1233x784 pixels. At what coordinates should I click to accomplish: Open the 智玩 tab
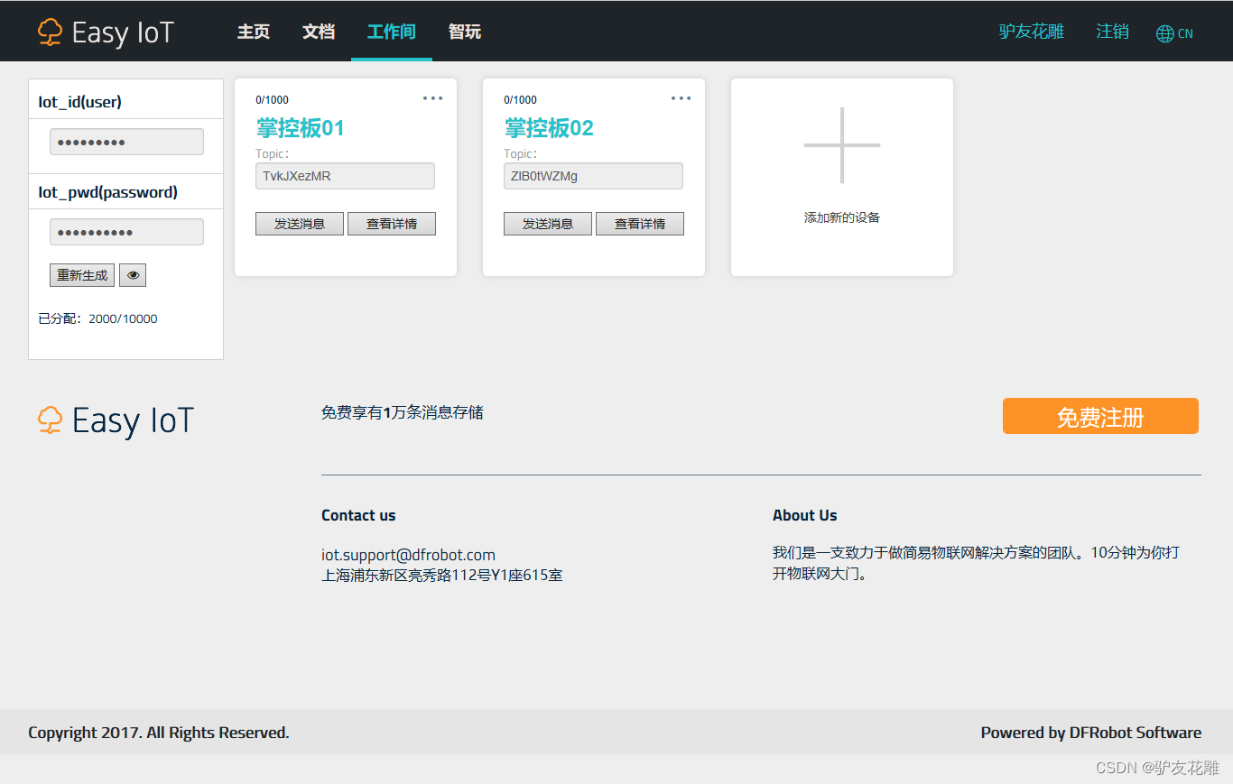465,32
